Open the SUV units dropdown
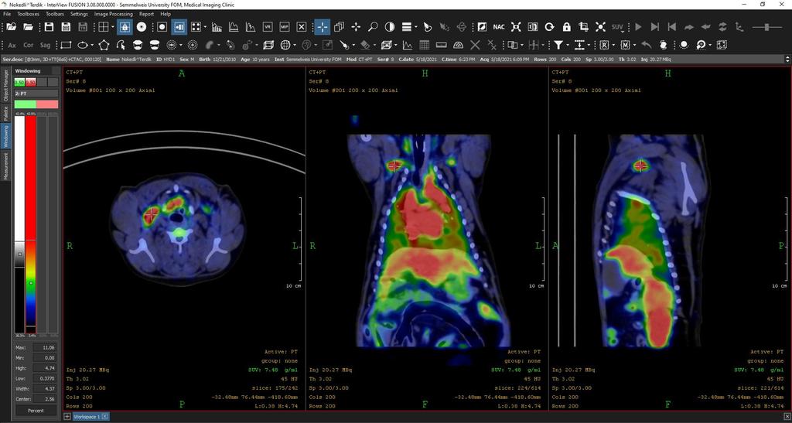 618,27
